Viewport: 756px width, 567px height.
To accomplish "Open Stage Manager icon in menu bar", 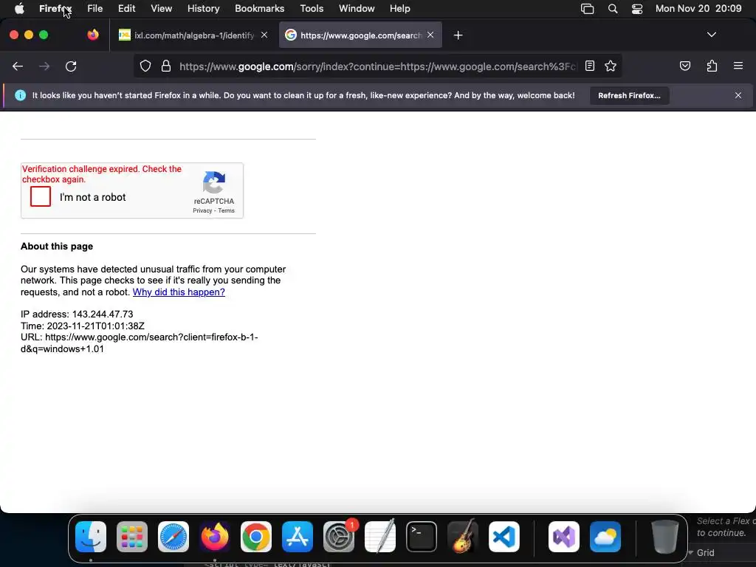I will click(587, 9).
